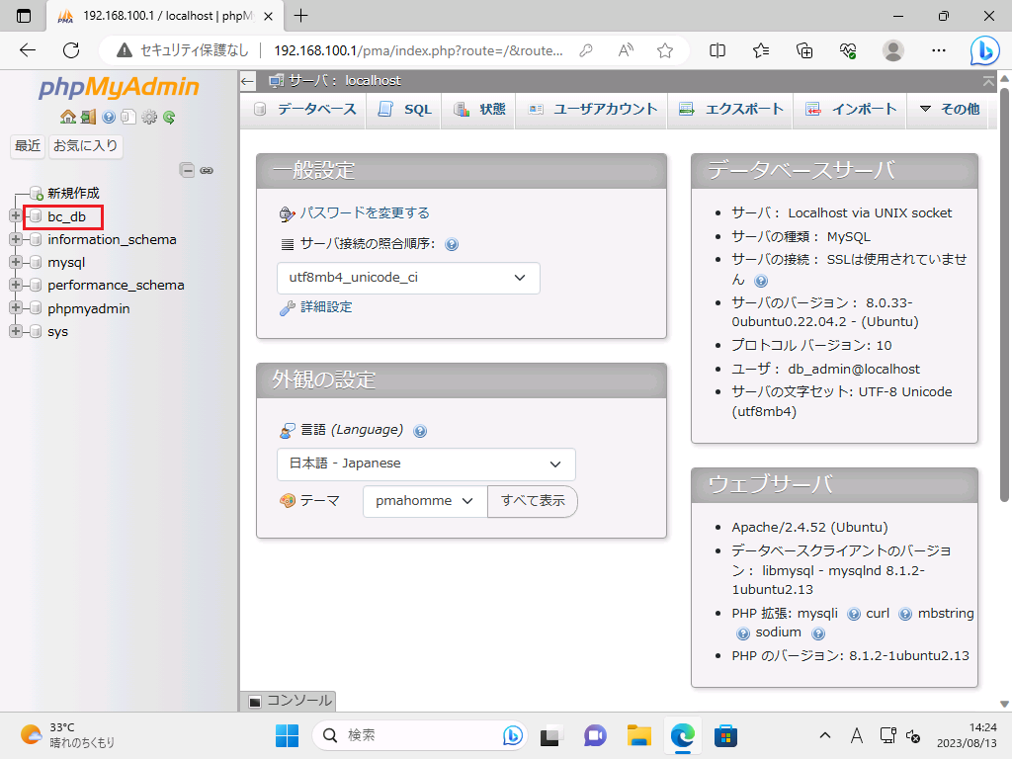This screenshot has width=1012, height=759.
Task: Expand the performance_schema tree node
Action: tap(16, 286)
